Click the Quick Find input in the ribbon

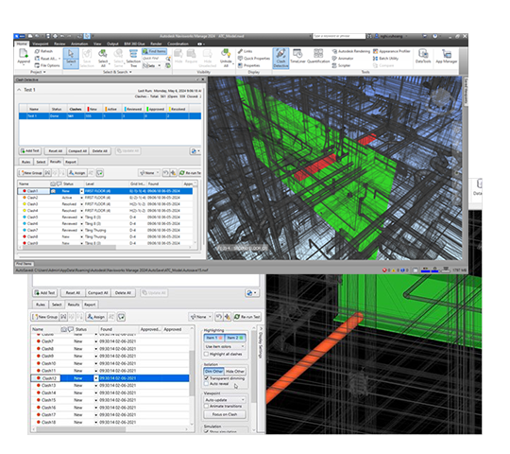tap(154, 59)
